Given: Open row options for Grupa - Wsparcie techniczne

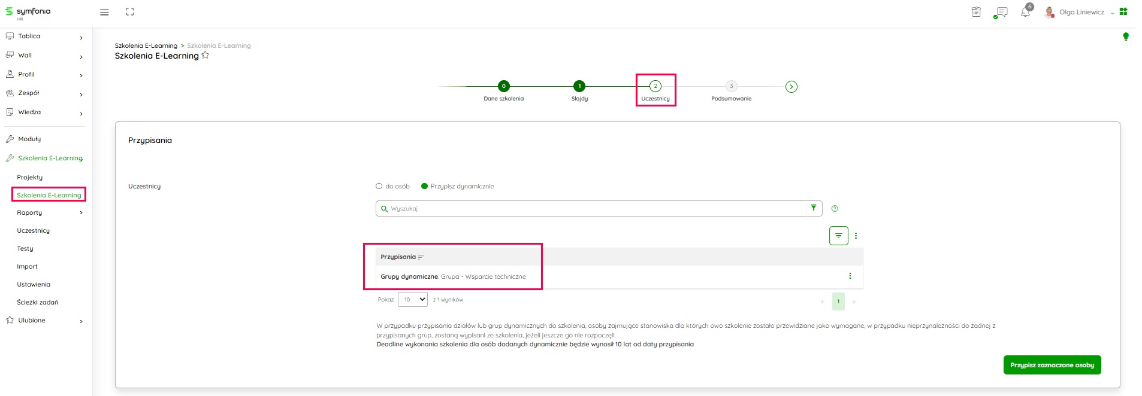Looking at the screenshot, I should point(850,276).
